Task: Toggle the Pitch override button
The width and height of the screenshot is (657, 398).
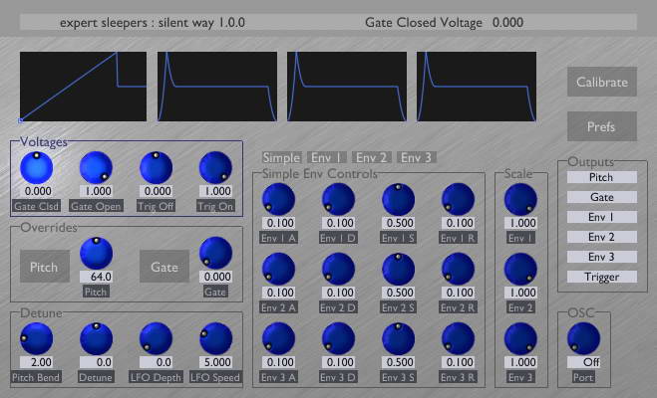Action: coord(45,267)
